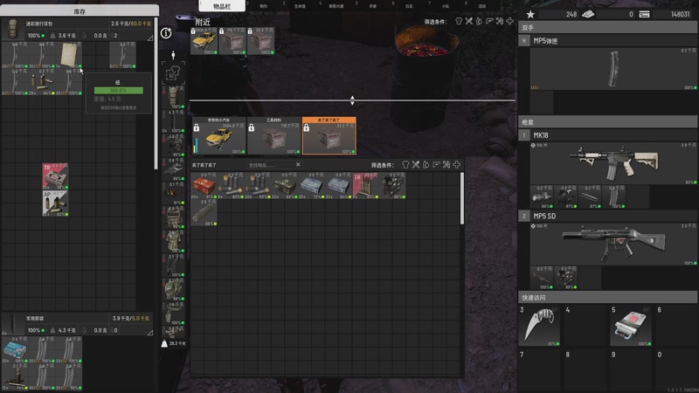Open the 制作 crafting tab

coord(264,6)
